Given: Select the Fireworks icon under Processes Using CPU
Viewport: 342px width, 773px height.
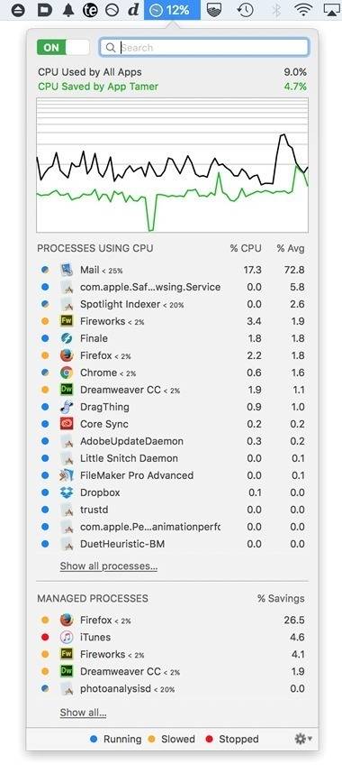Looking at the screenshot, I should pos(67,321).
